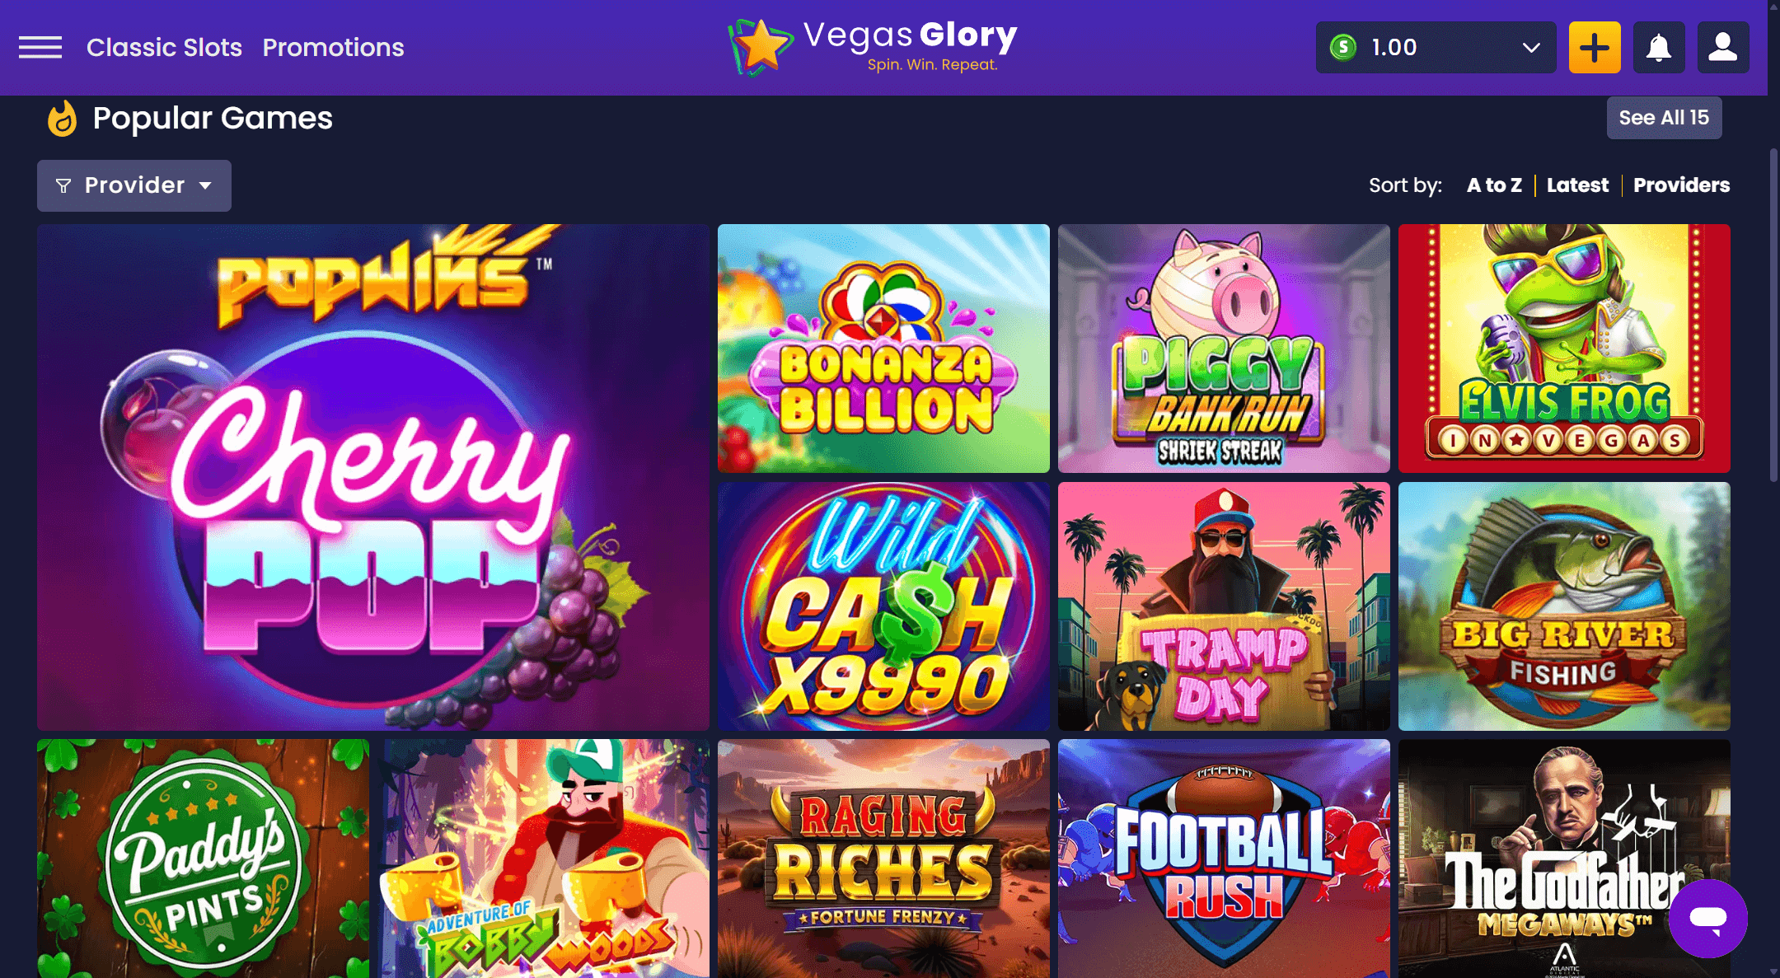Sort games by Latest

pyautogui.click(x=1577, y=185)
